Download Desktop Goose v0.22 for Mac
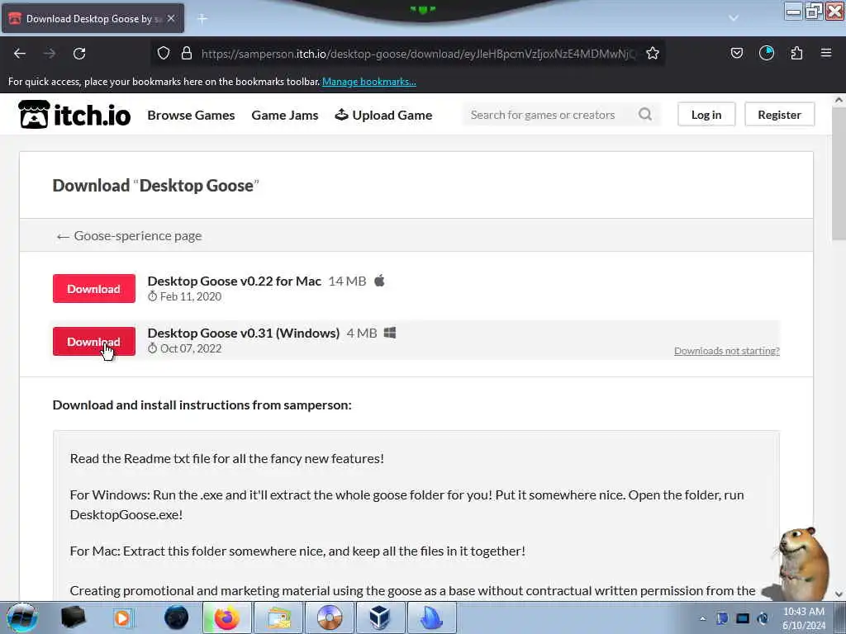This screenshot has width=846, height=634. [x=94, y=288]
